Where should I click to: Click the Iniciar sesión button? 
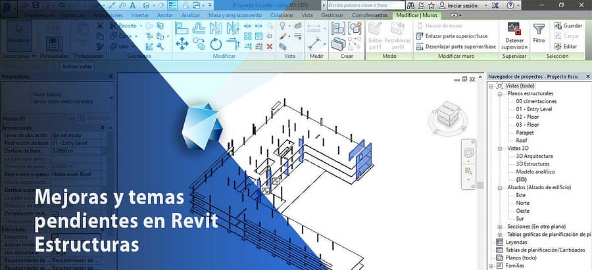(458, 6)
